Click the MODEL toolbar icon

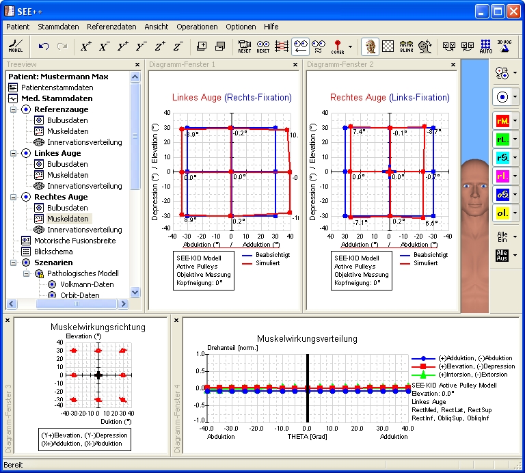tap(15, 46)
